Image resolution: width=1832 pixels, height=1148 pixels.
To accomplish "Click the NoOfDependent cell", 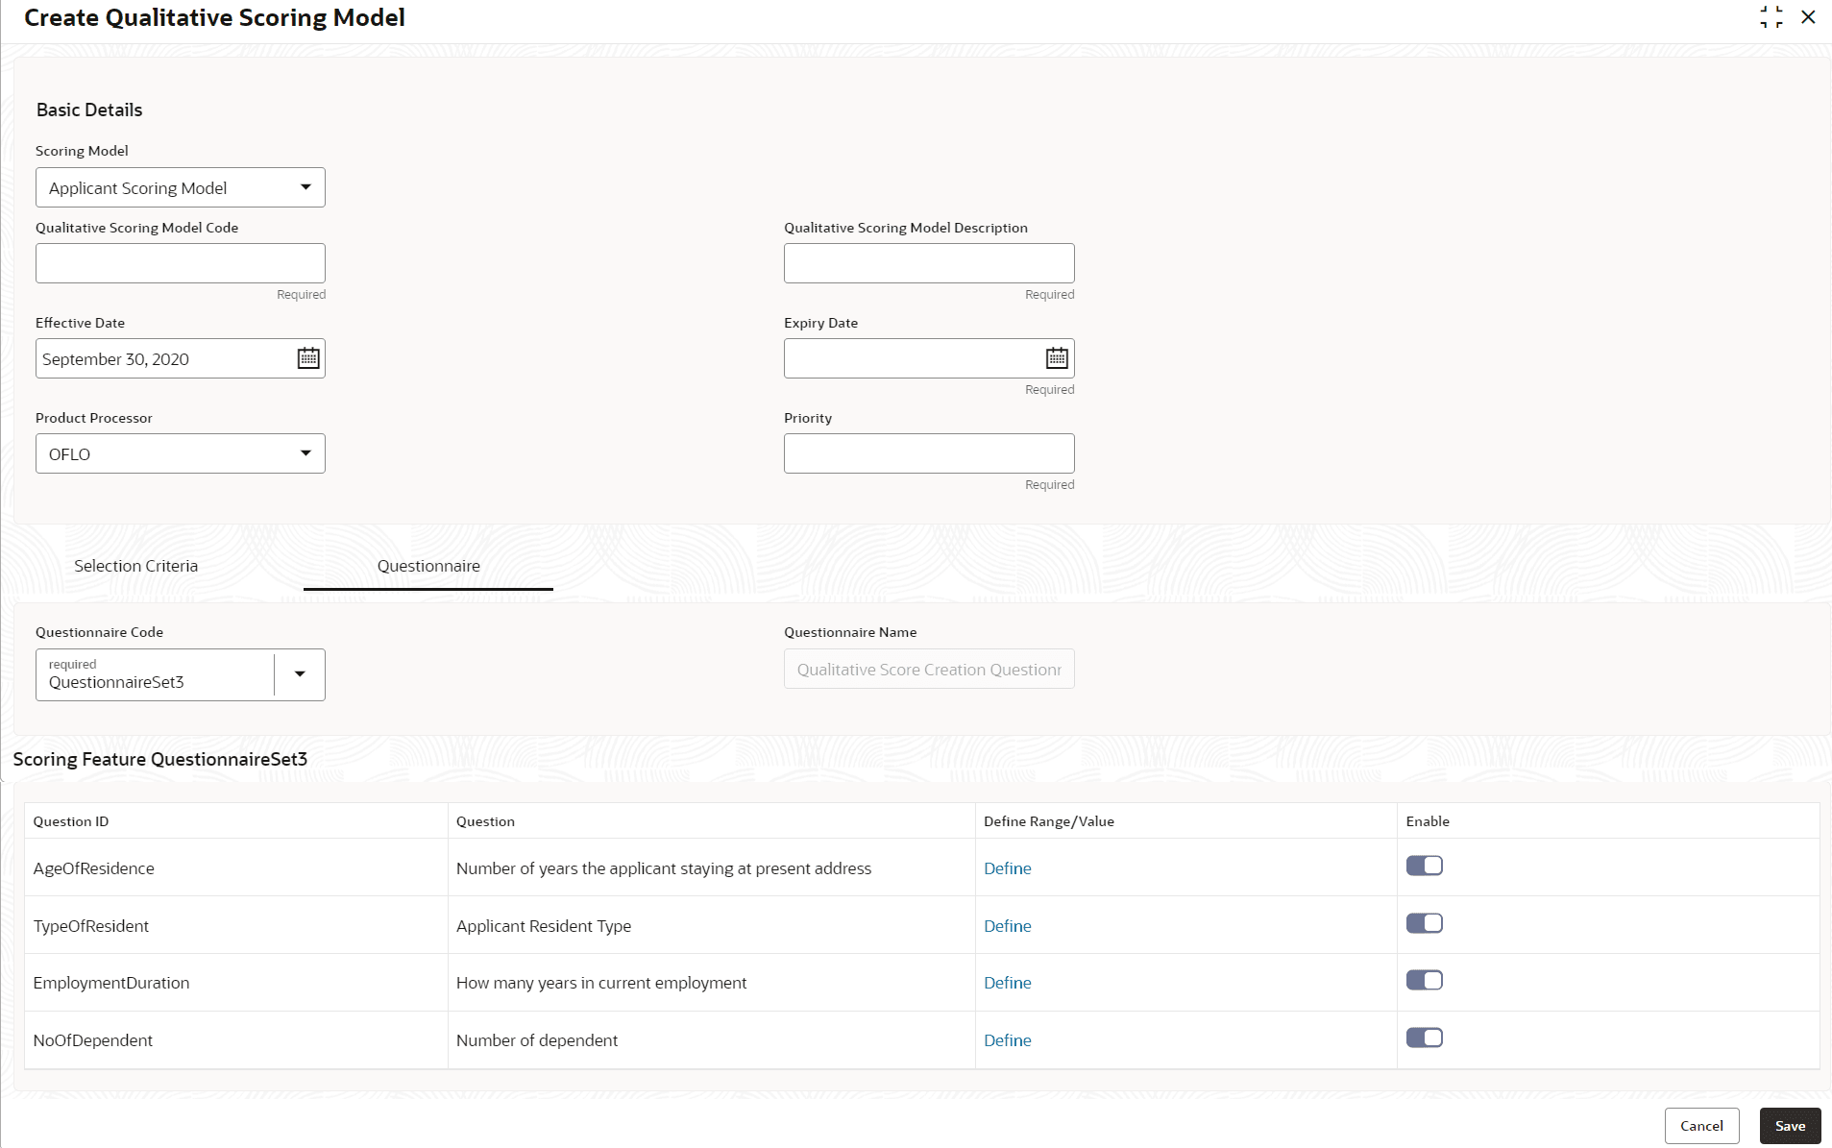I will [236, 1040].
